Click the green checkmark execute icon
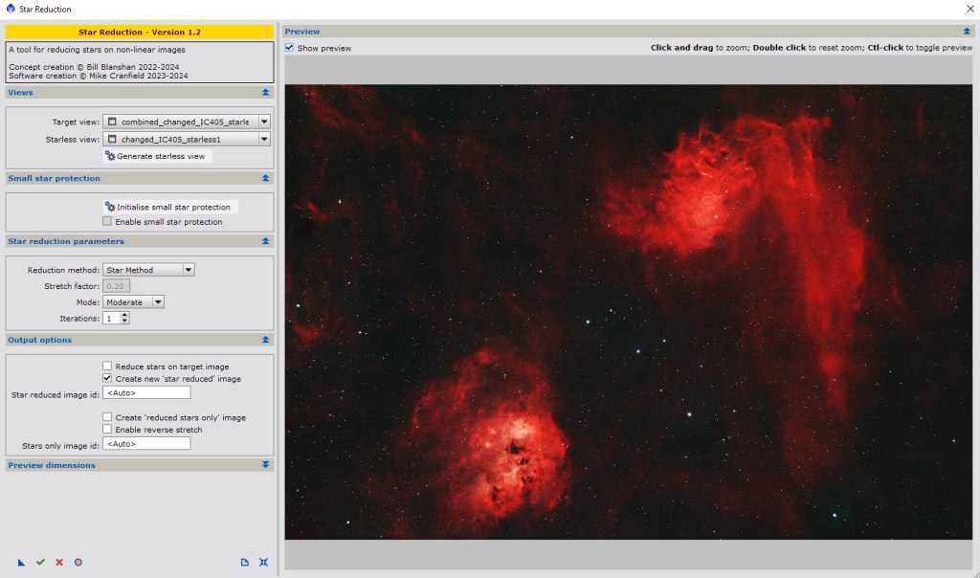Image resolution: width=980 pixels, height=578 pixels. (40, 563)
